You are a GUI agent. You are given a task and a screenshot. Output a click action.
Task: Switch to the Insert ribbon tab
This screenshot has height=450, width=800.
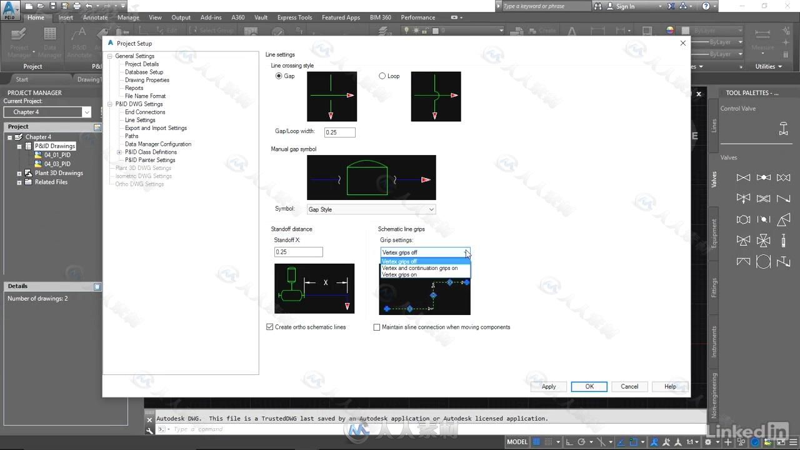pyautogui.click(x=66, y=17)
